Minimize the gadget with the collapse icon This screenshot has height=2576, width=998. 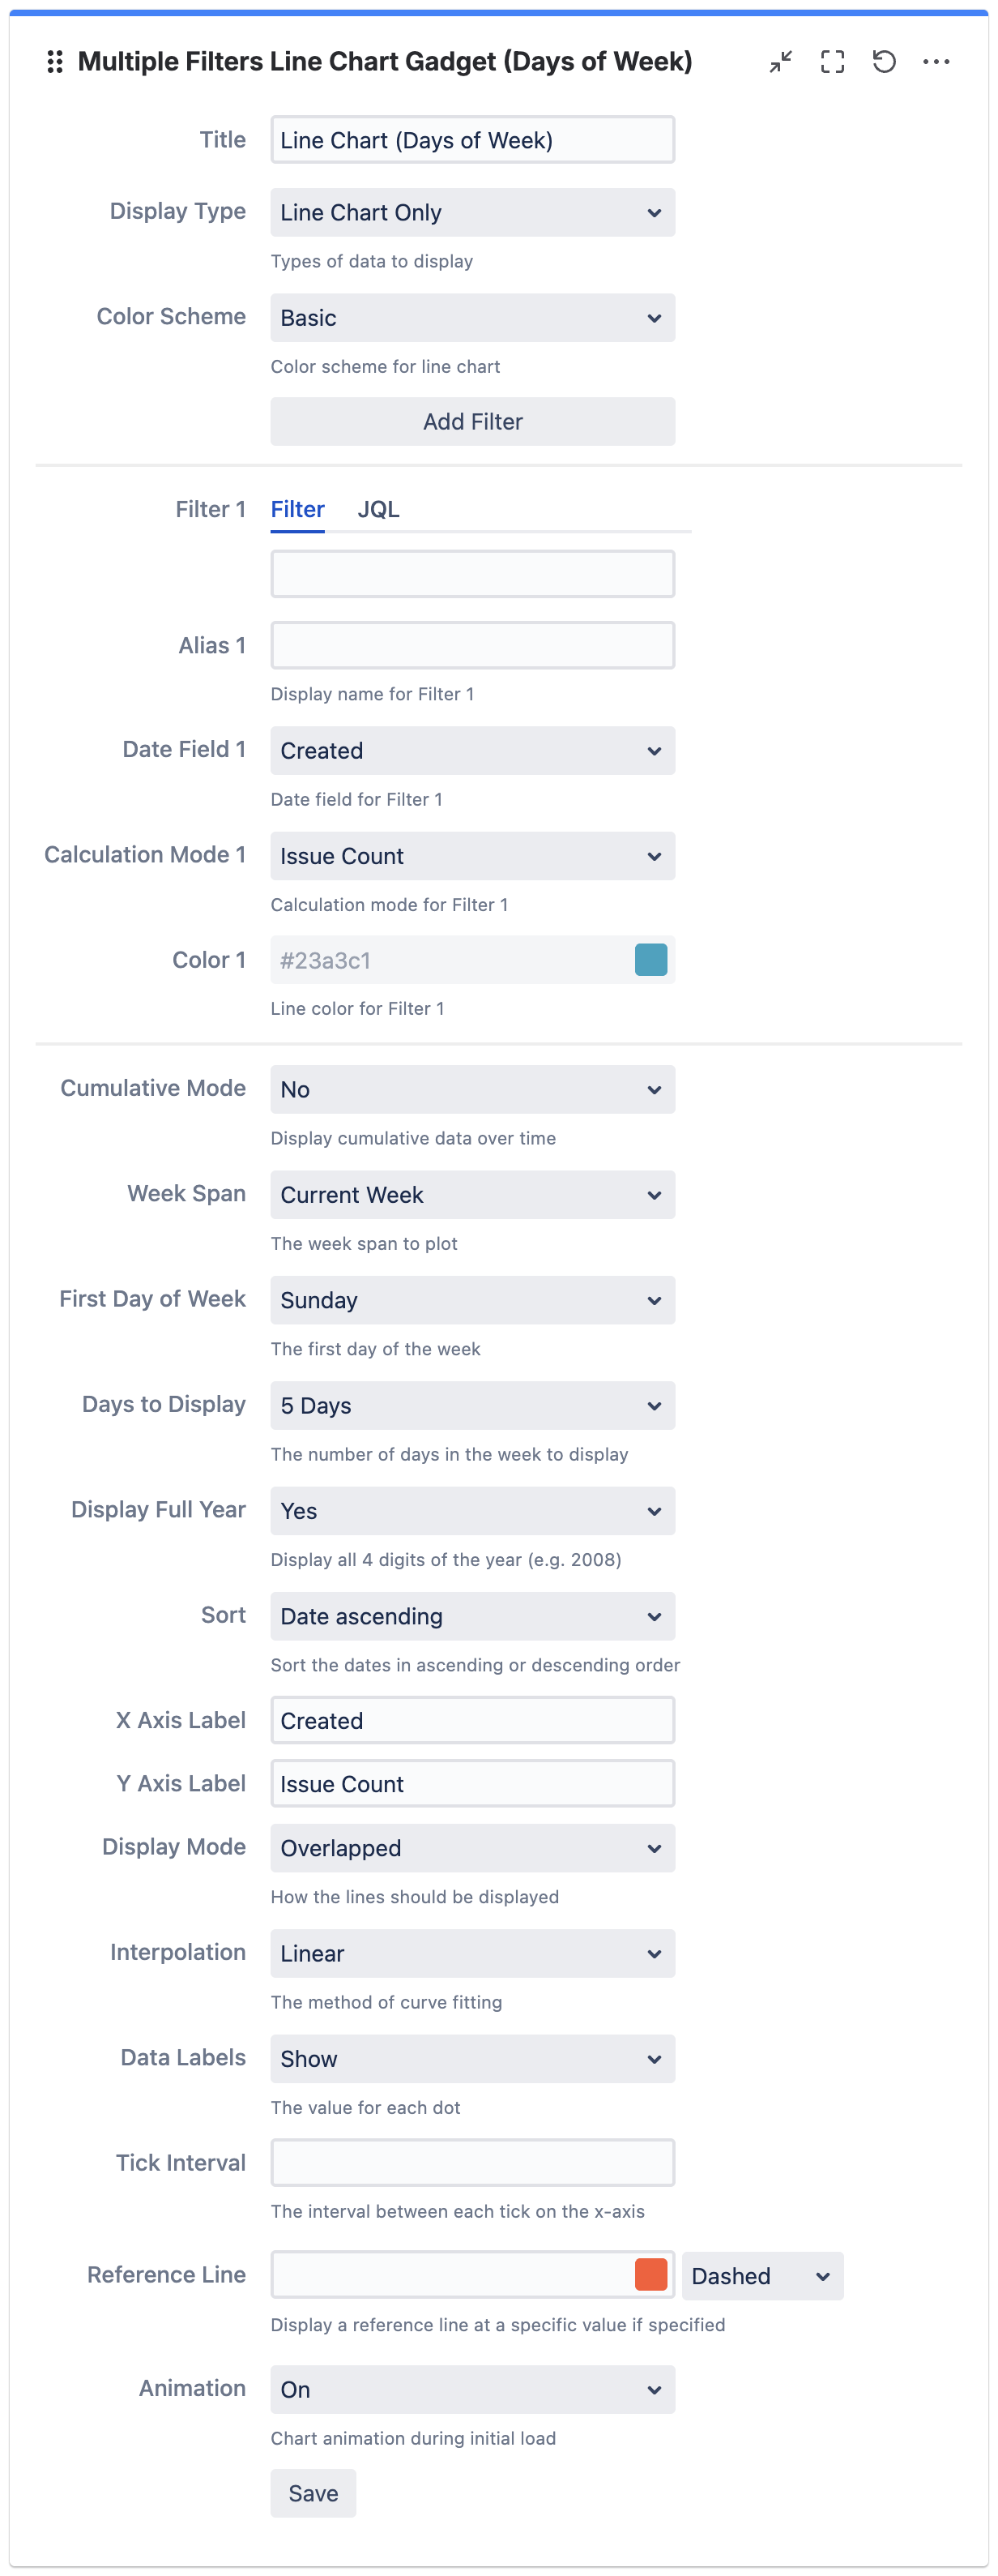click(780, 62)
